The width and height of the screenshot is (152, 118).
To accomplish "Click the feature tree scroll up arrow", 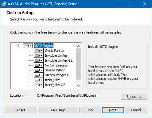I will click(79, 46).
